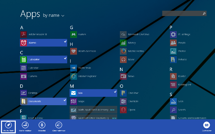Open the Photos app icon
The height and width of the screenshot is (134, 215).
tap(173, 51)
